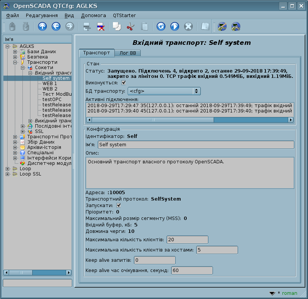Open the Допомога menu
The width and height of the screenshot is (308, 299).
click(x=94, y=16)
